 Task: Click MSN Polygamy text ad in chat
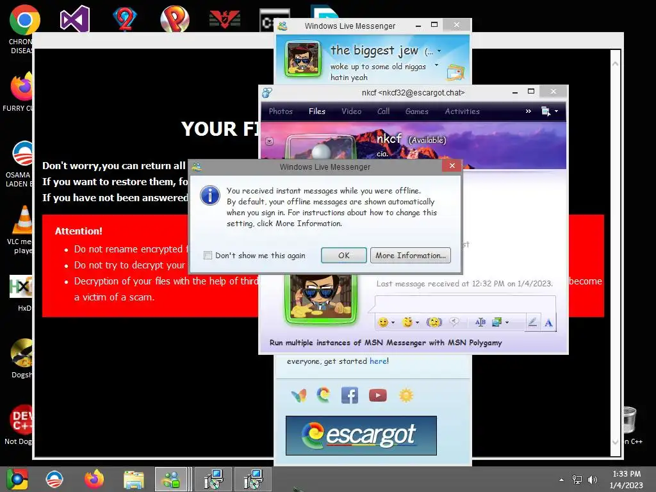pyautogui.click(x=385, y=343)
